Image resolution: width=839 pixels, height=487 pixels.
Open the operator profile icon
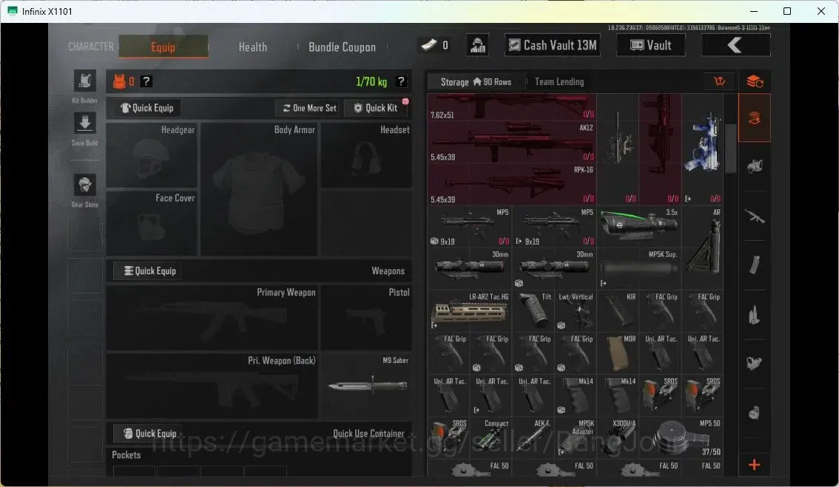477,45
